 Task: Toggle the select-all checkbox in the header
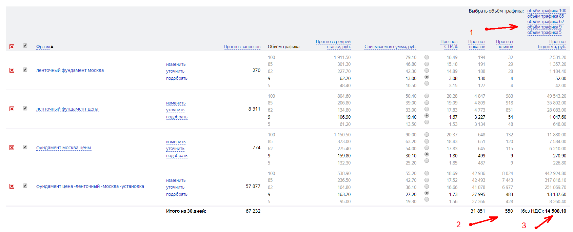(25, 45)
